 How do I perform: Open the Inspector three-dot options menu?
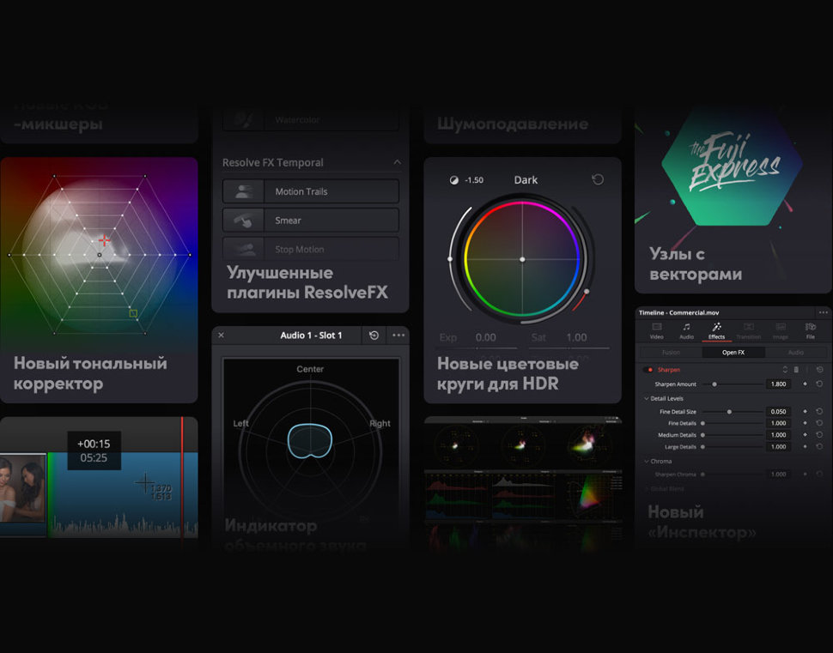point(823,312)
